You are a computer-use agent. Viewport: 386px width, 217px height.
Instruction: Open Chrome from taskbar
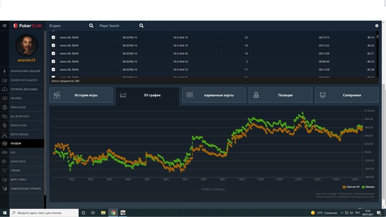pos(113,213)
